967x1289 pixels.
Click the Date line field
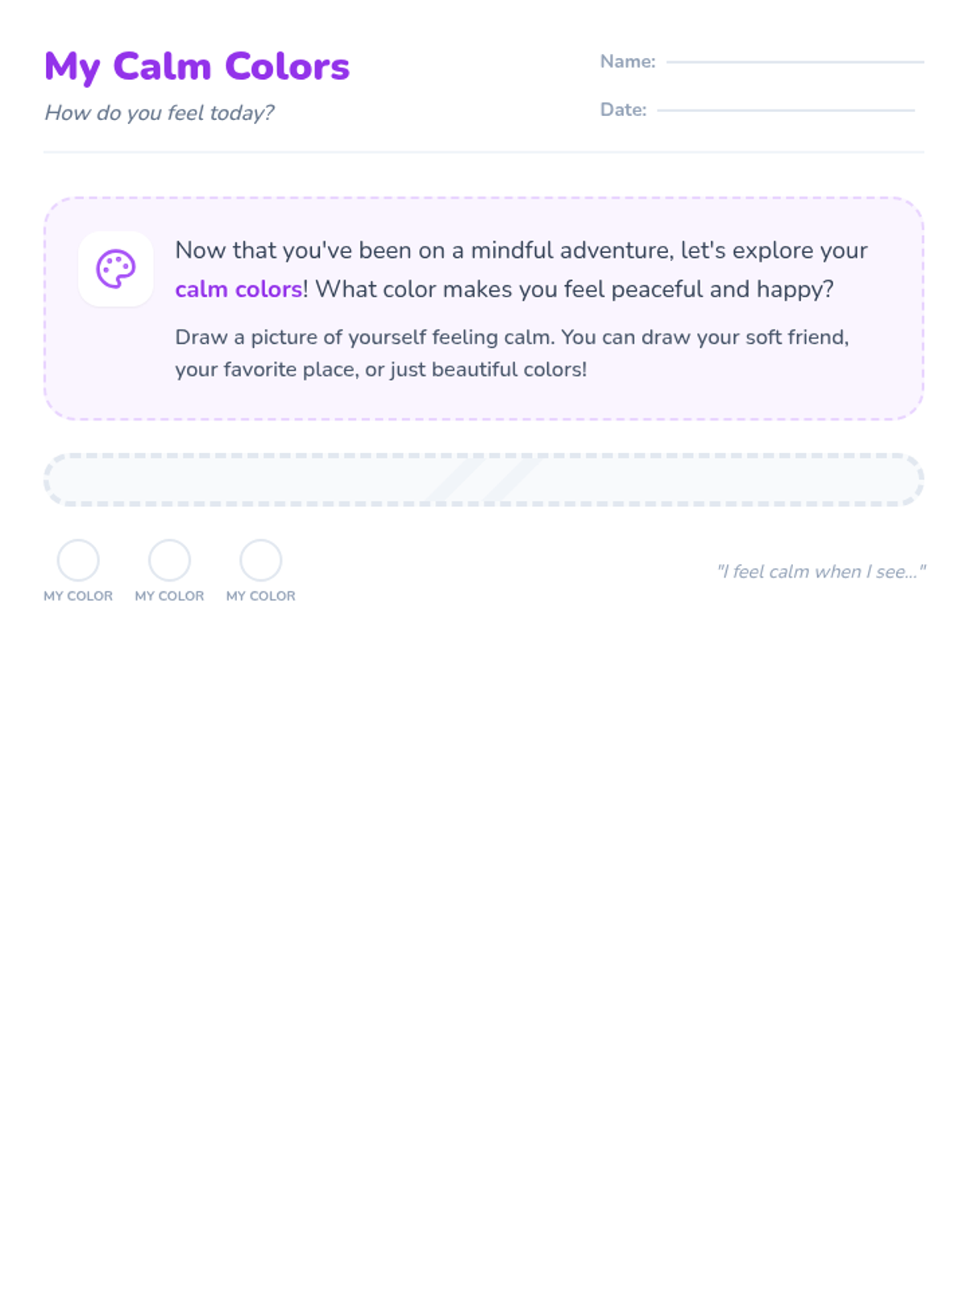pos(786,110)
